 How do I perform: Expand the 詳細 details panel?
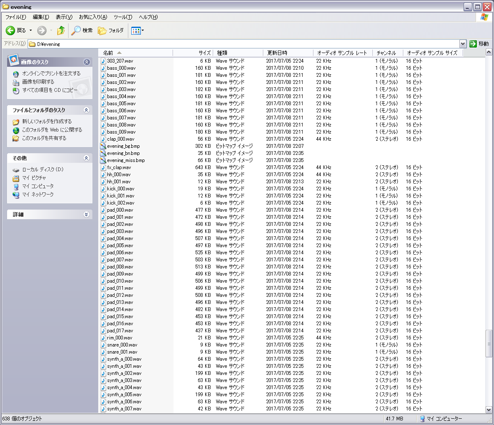click(87, 215)
